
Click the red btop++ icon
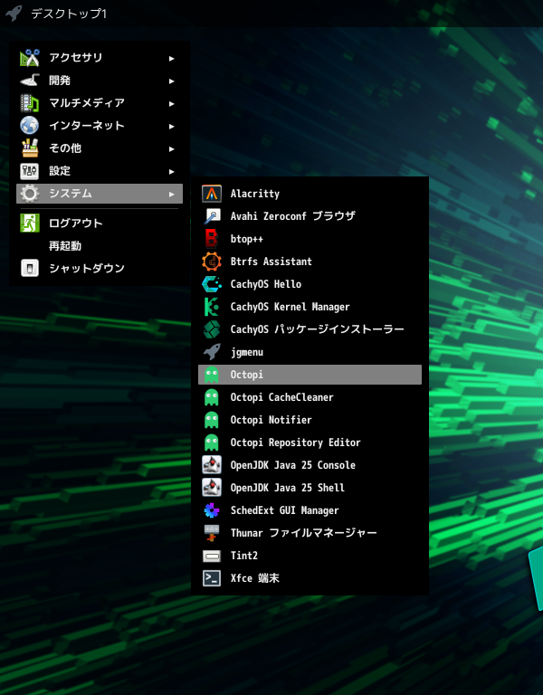point(212,239)
